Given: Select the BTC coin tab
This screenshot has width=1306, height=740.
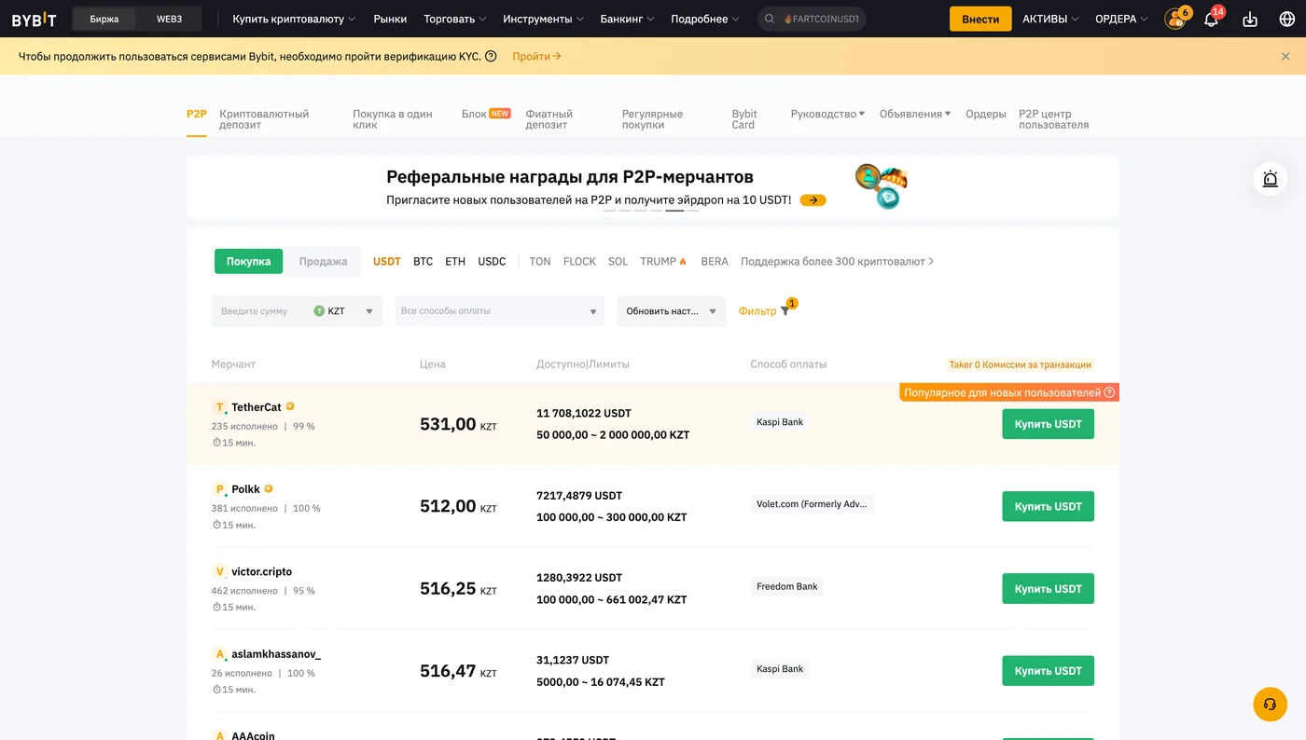Looking at the screenshot, I should [424, 261].
